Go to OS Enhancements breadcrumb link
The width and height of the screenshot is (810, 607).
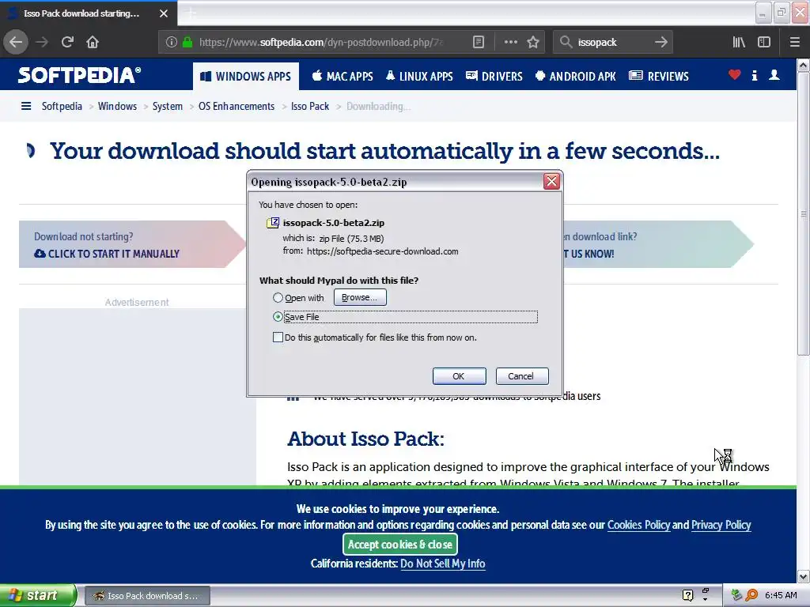pyautogui.click(x=237, y=107)
